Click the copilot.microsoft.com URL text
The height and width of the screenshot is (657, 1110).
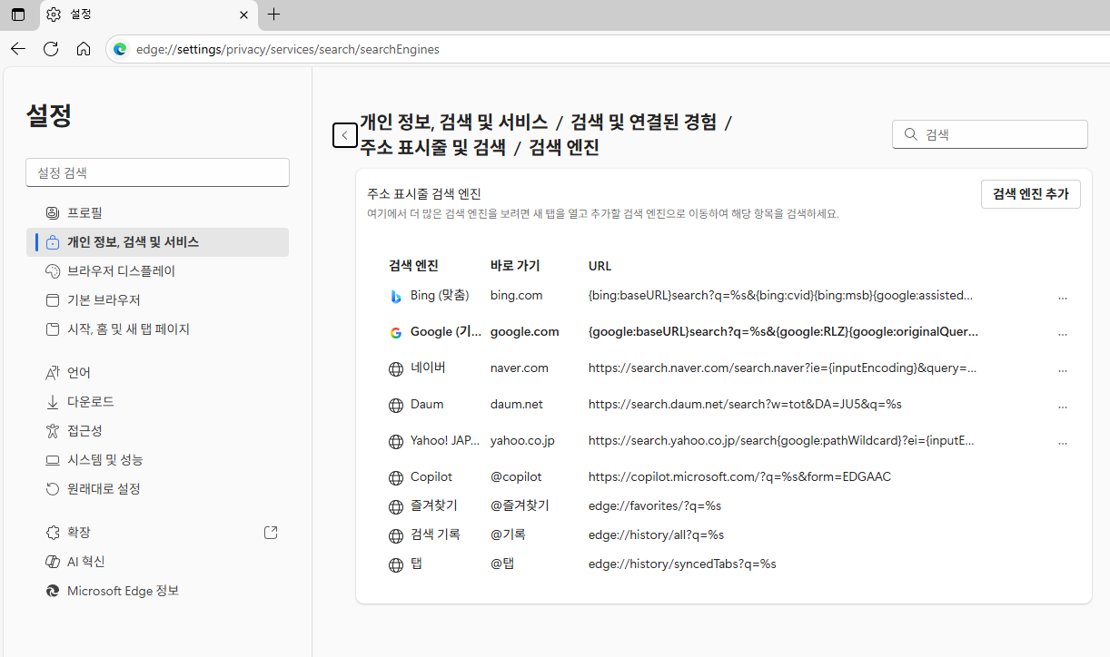[739, 476]
